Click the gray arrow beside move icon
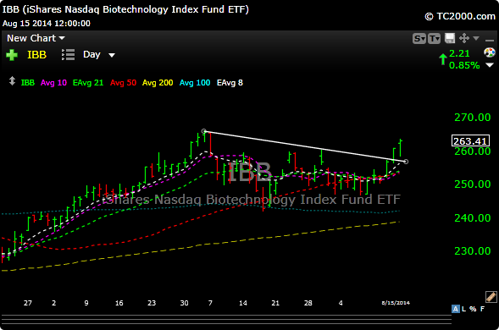499x330 pixels. click(476, 38)
